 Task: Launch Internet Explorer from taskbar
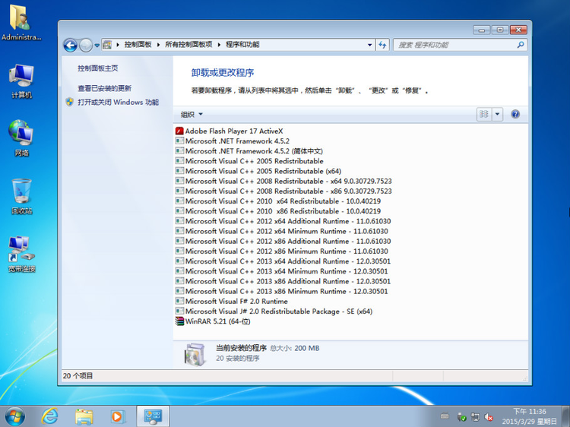(x=49, y=416)
